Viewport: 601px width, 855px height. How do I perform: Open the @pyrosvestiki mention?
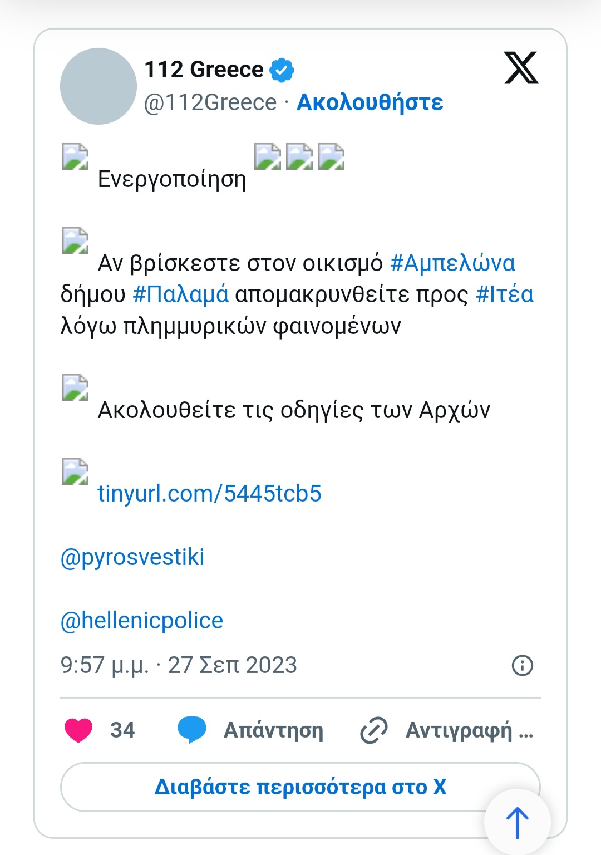(x=132, y=557)
